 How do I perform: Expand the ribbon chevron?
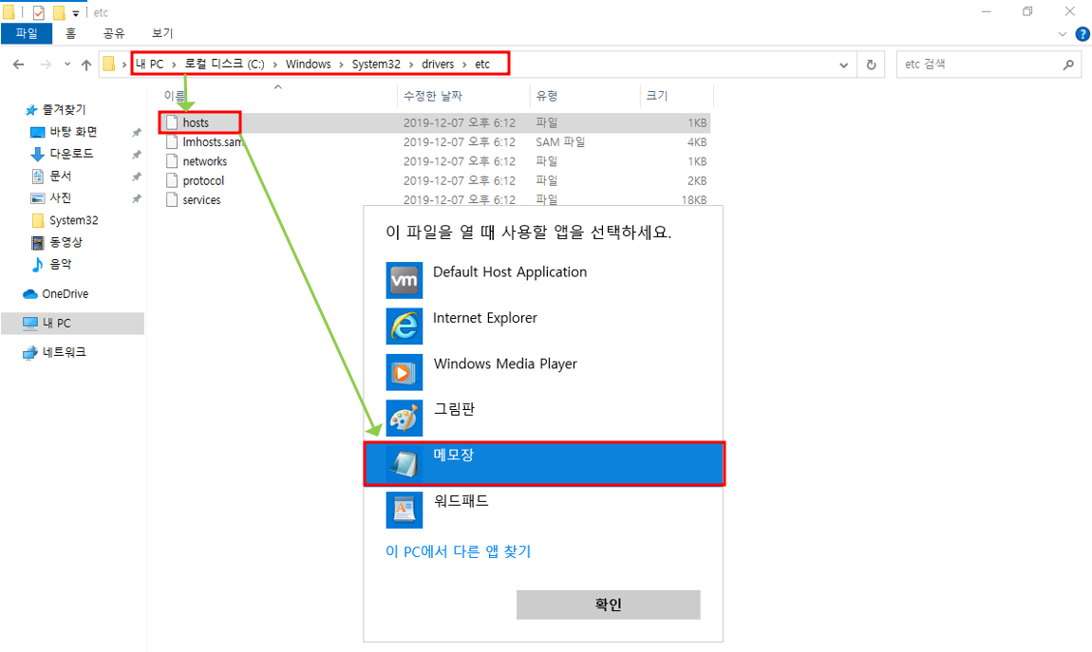click(1062, 33)
